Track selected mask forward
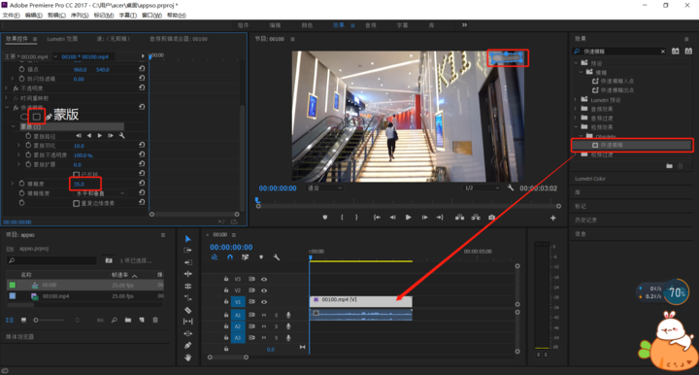699x375 pixels. [99, 136]
